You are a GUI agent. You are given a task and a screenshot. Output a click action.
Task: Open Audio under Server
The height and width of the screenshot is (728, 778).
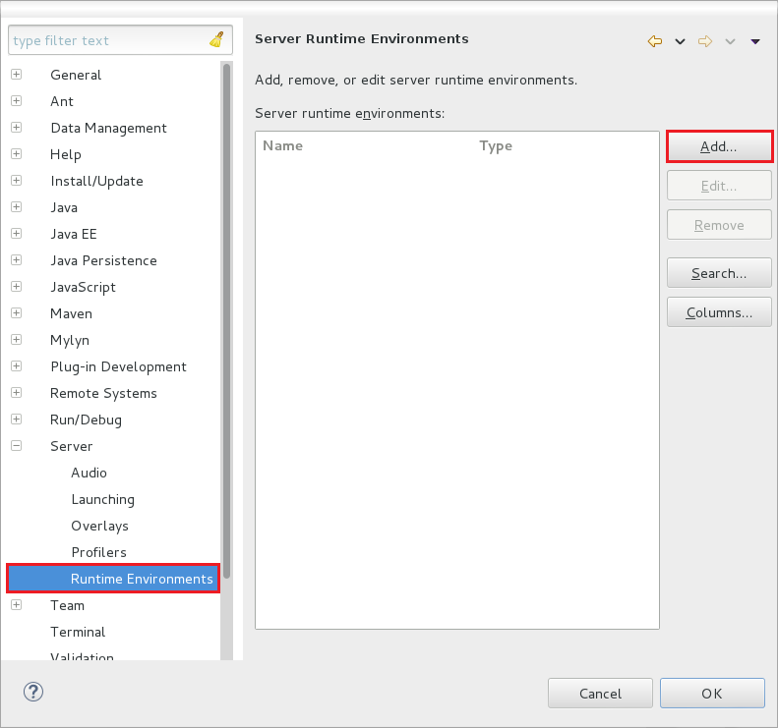89,473
